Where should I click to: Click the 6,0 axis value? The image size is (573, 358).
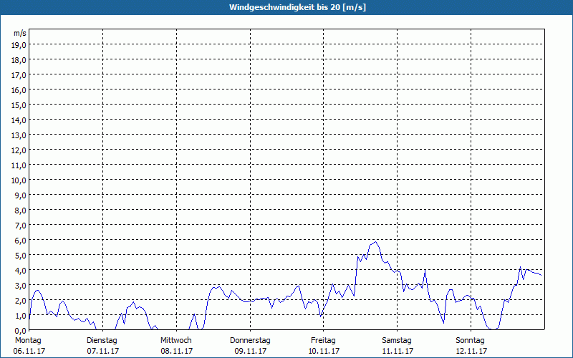tap(21, 241)
